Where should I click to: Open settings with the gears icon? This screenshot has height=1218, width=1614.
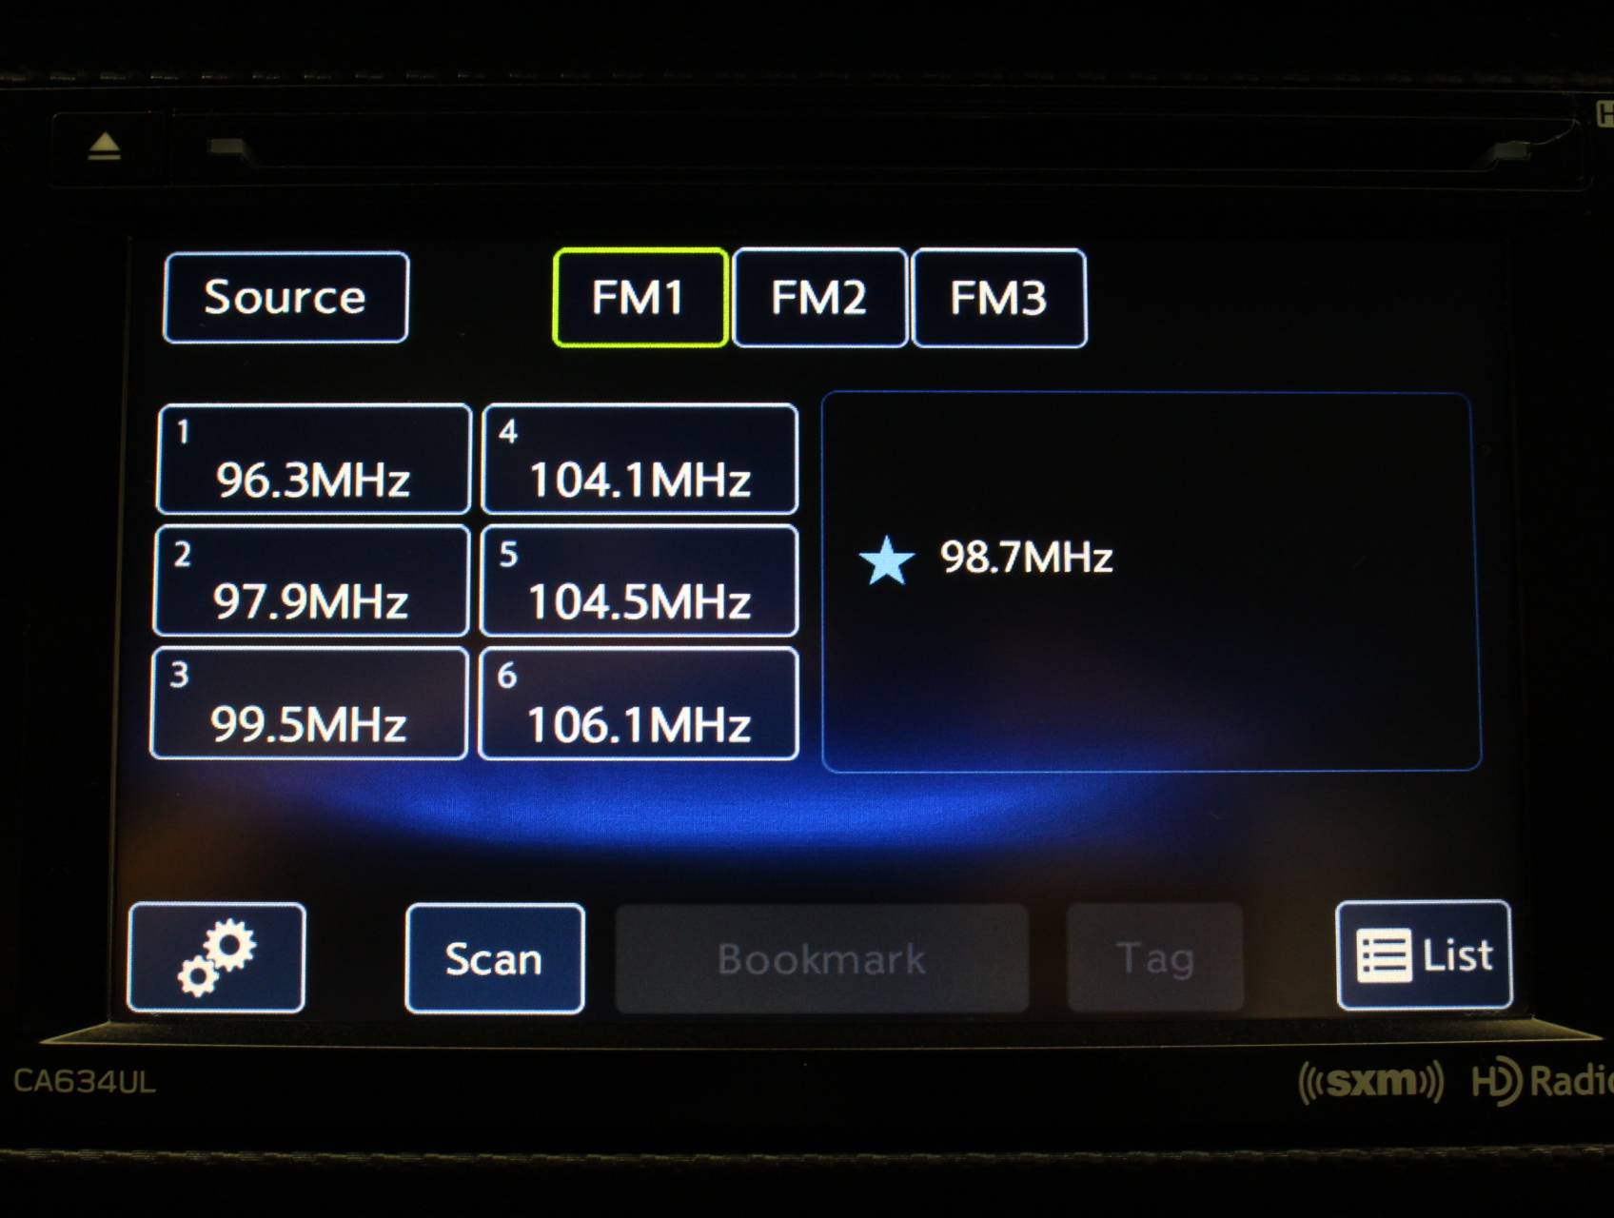(x=216, y=957)
